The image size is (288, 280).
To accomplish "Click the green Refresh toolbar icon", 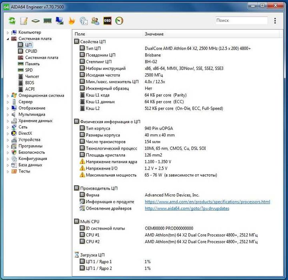I will [x=12, y=20].
